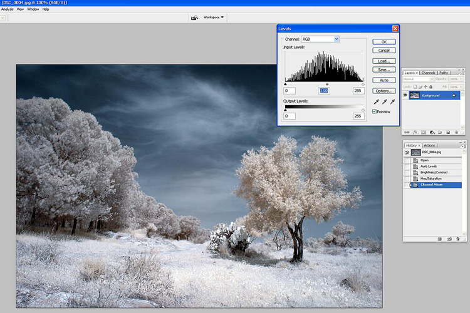Image resolution: width=470 pixels, height=313 pixels.
Task: Toggle the Preview checkbox in Levels
Action: tap(375, 111)
